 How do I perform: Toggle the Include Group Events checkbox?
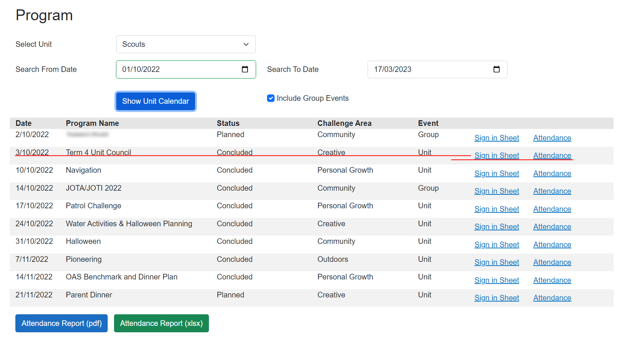tap(271, 98)
